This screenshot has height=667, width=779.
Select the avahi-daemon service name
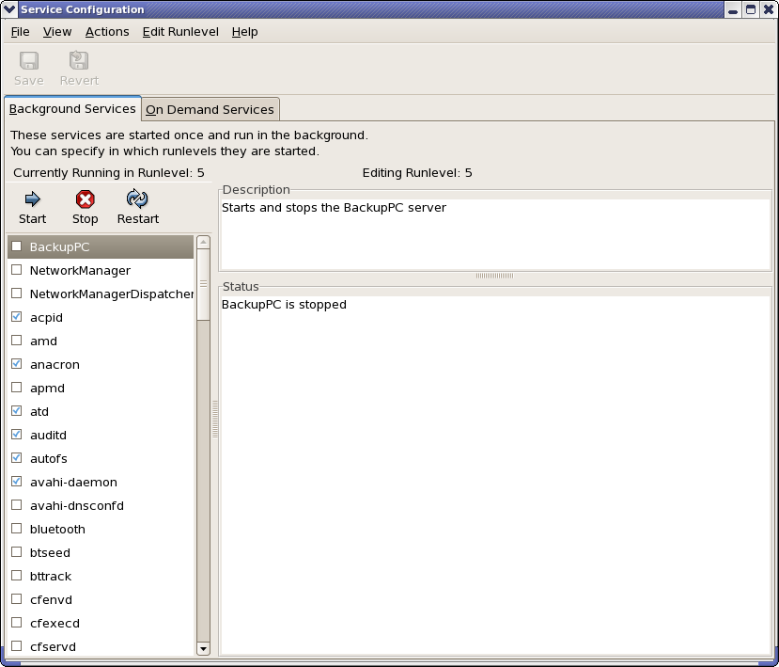[x=73, y=483]
